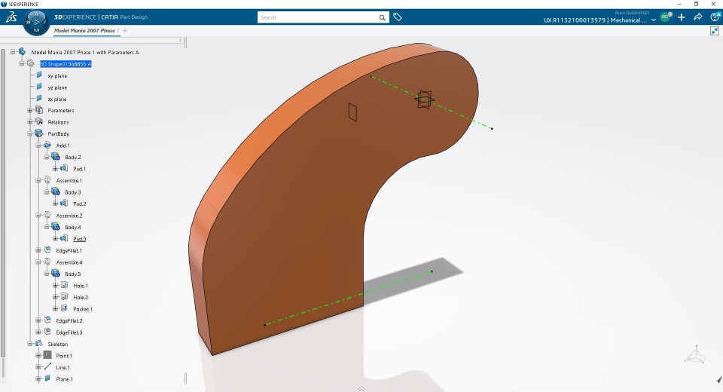Open the tag explorer icon
Image resolution: width=723 pixels, height=392 pixels.
click(x=398, y=17)
